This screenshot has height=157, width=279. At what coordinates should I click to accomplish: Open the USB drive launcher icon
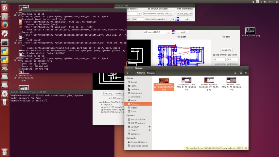click(5, 102)
